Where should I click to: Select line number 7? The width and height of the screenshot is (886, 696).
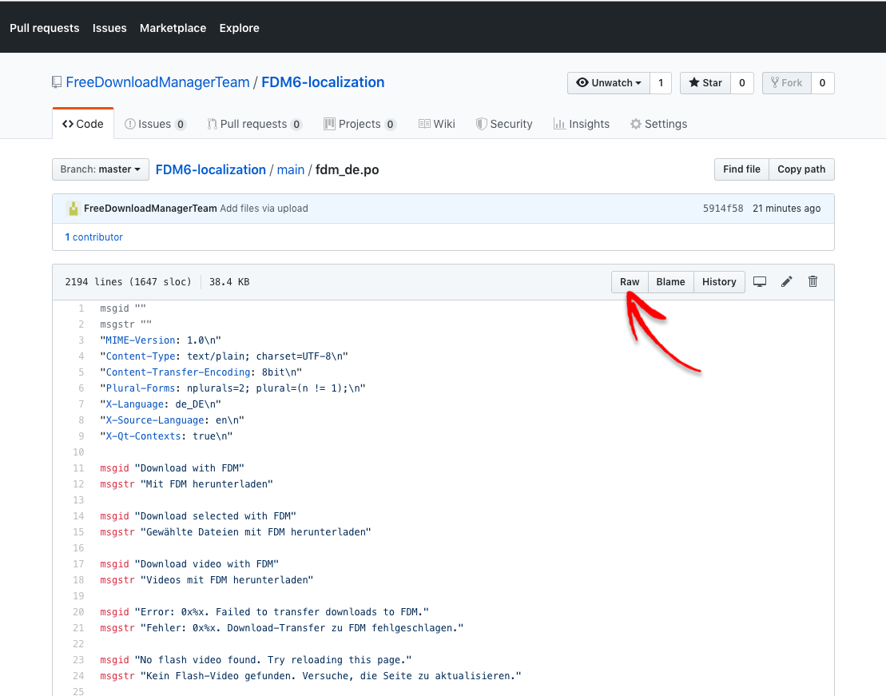coord(81,404)
